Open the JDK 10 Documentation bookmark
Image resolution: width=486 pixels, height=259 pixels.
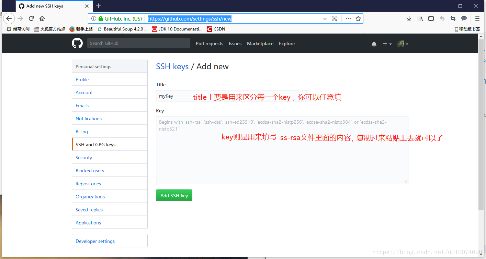click(x=177, y=29)
